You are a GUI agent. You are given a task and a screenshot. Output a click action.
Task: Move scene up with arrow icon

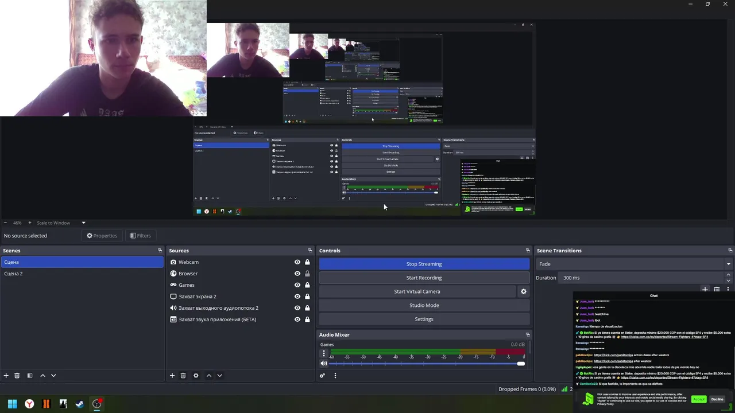point(42,376)
